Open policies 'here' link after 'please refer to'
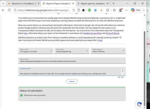 point(100,40)
